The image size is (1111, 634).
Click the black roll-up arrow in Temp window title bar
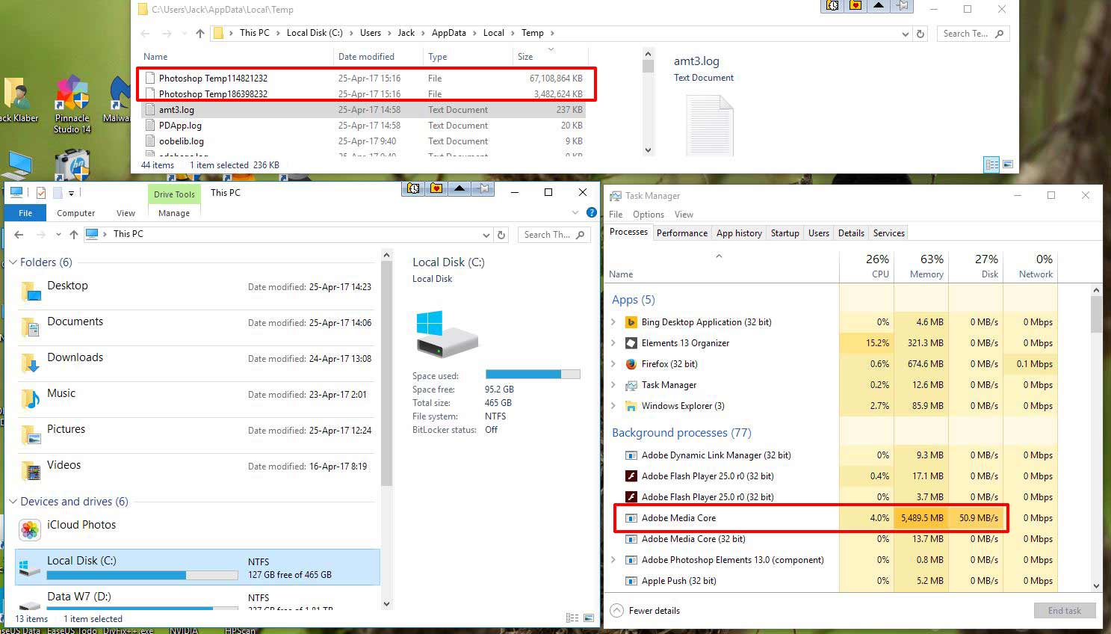click(879, 6)
